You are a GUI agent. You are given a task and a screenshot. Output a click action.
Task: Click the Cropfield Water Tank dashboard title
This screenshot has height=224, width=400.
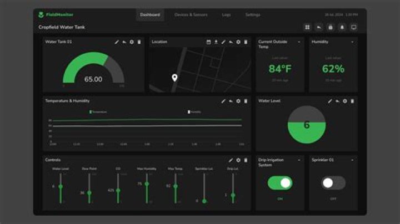pyautogui.click(x=62, y=27)
